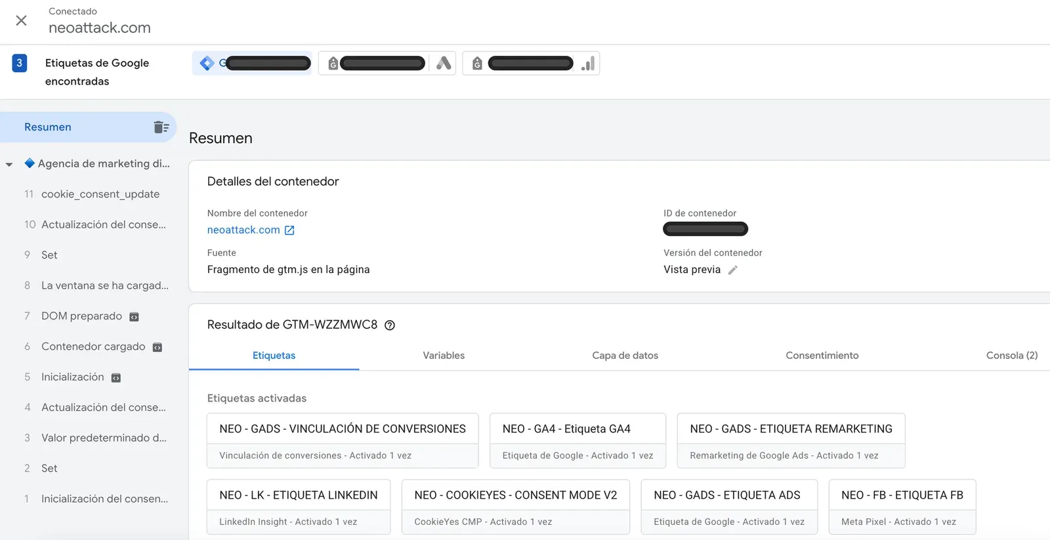Viewport: 1050px width, 540px height.
Task: Open the NEO - COOKIEYES - CONSENT MODE V2 tag
Action: point(516,507)
